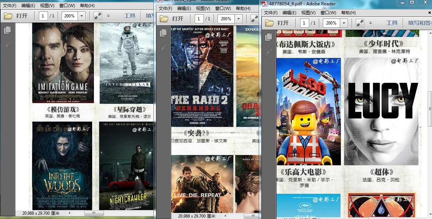Click 打开 button in left Reader window

point(22,16)
